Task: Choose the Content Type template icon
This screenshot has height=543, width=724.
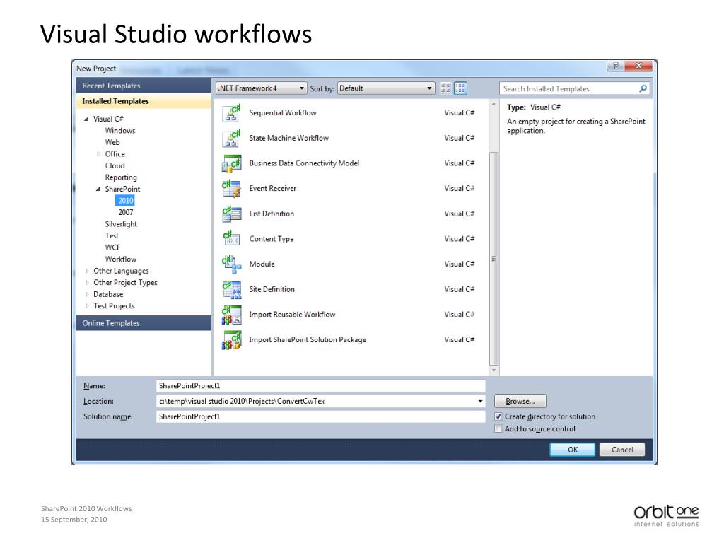Action: [231, 239]
